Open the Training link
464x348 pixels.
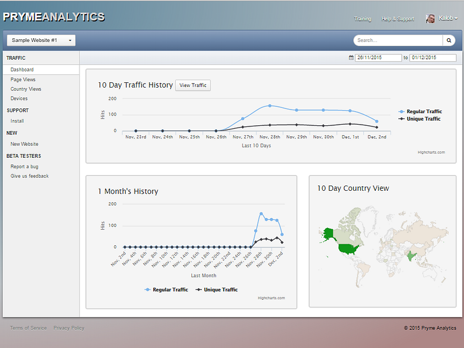pos(362,19)
